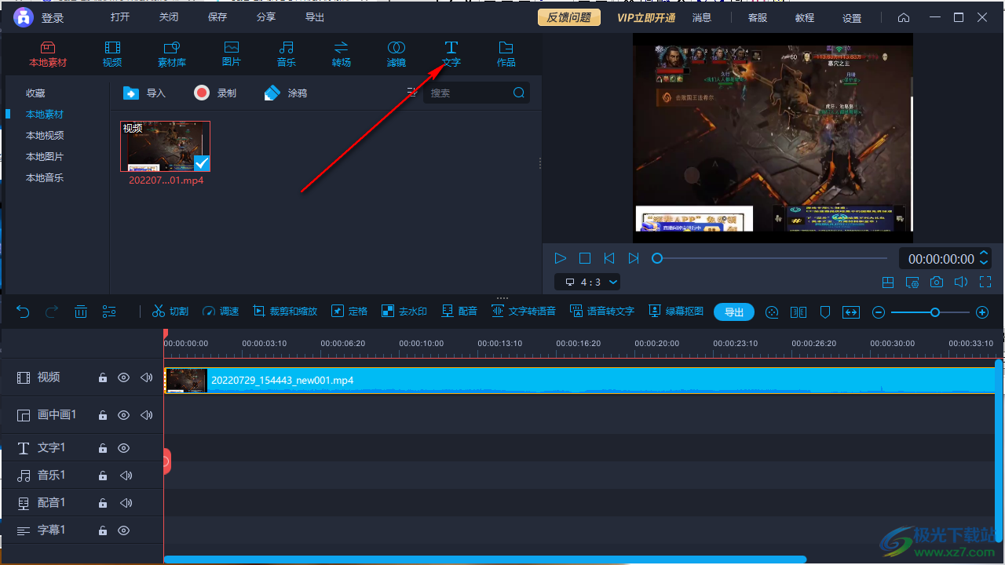The image size is (1005, 565).
Task: Select the 202207...01.mp4 video thumbnail
Action: tap(165, 146)
